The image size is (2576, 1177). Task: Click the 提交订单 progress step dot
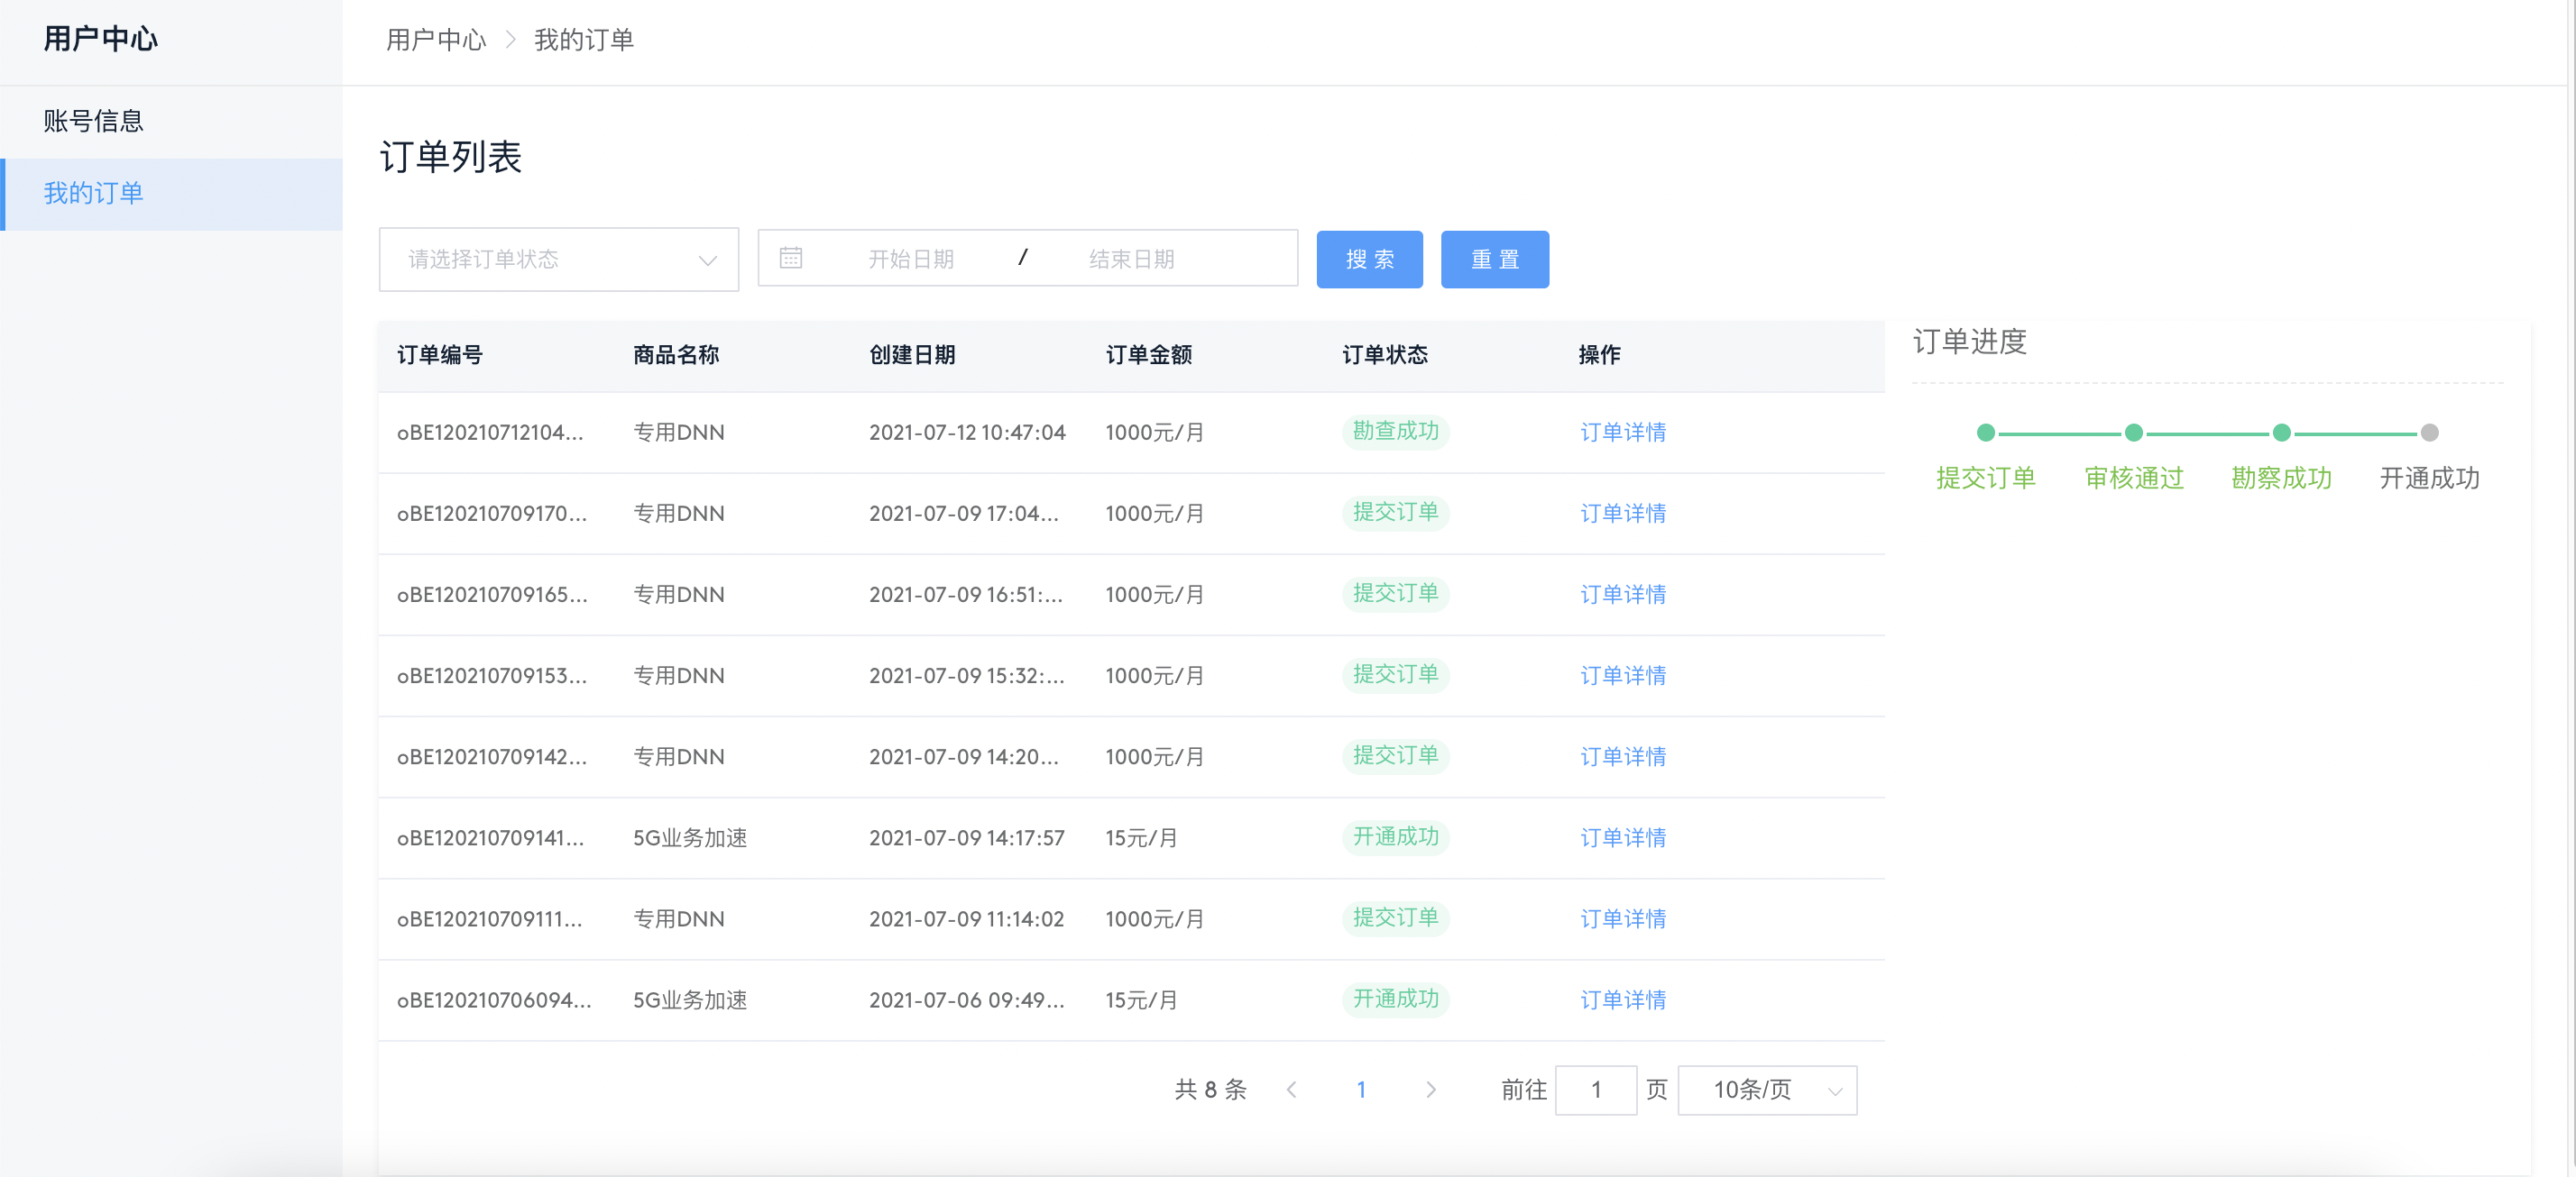click(x=1986, y=433)
